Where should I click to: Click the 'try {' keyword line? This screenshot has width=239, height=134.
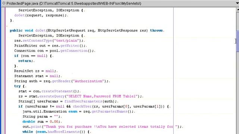pyautogui.click(x=19, y=86)
